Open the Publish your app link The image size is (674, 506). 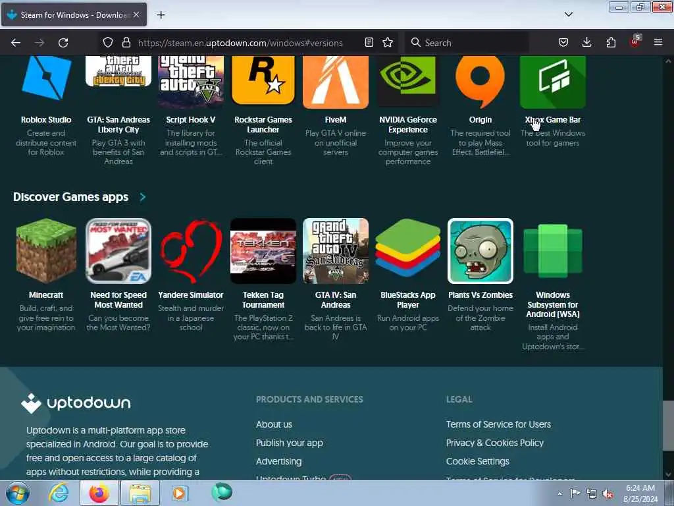click(x=290, y=443)
